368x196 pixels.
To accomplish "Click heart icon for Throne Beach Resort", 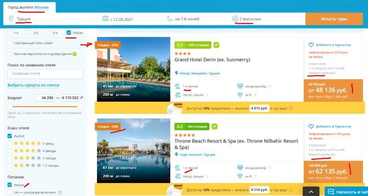I will tap(311, 126).
